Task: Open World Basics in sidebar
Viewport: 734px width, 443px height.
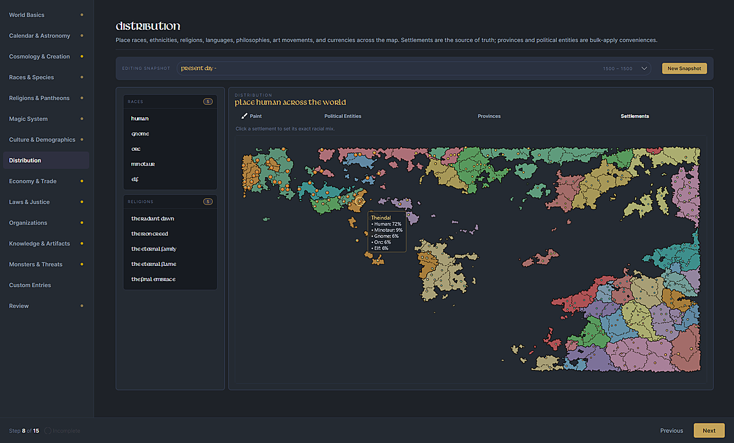Action: point(46,15)
